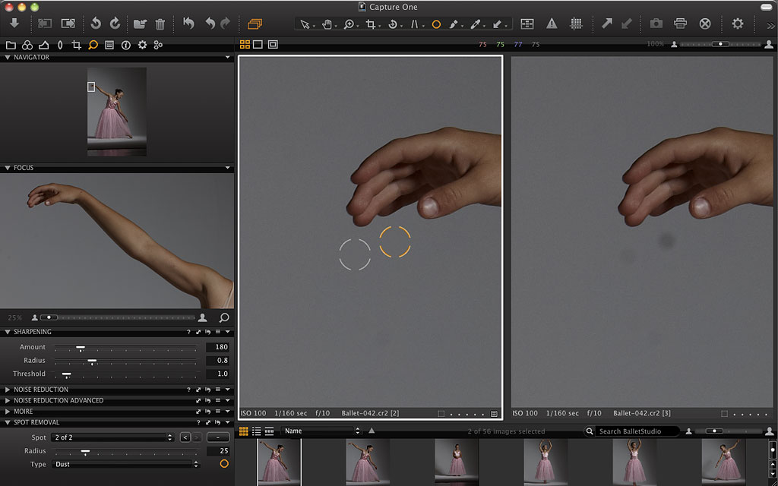The width and height of the screenshot is (778, 486).
Task: Select the Crop tool in the toolbar
Action: click(x=371, y=24)
